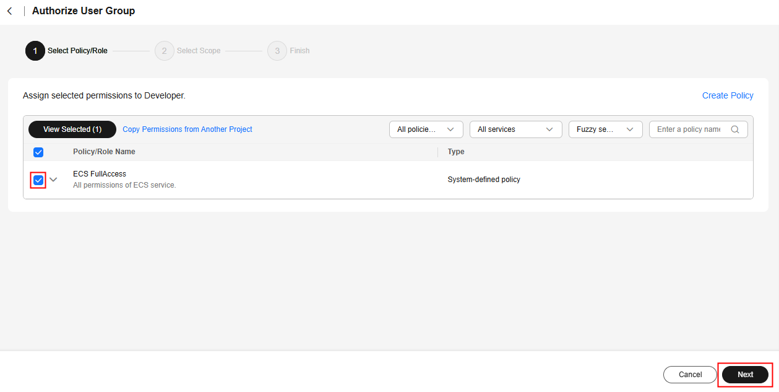The height and width of the screenshot is (392, 779).
Task: Click the Policy/Role Name column header
Action: click(x=104, y=152)
